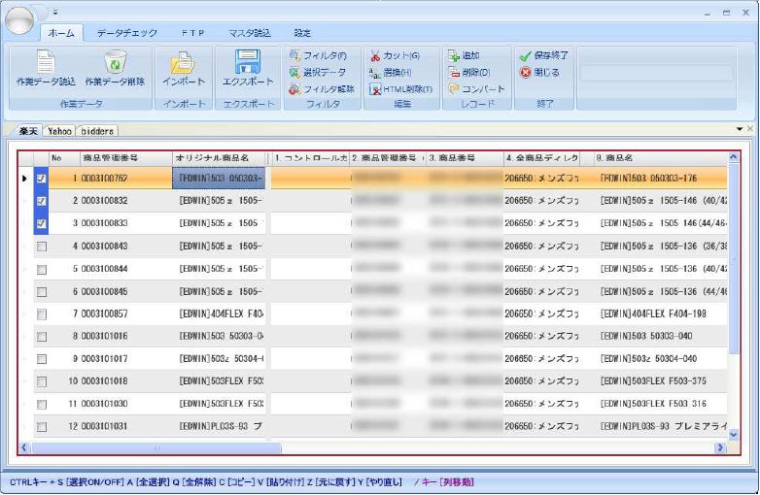Click the vertical scrollbar down arrow
The width and height of the screenshot is (760, 495).
(x=734, y=435)
